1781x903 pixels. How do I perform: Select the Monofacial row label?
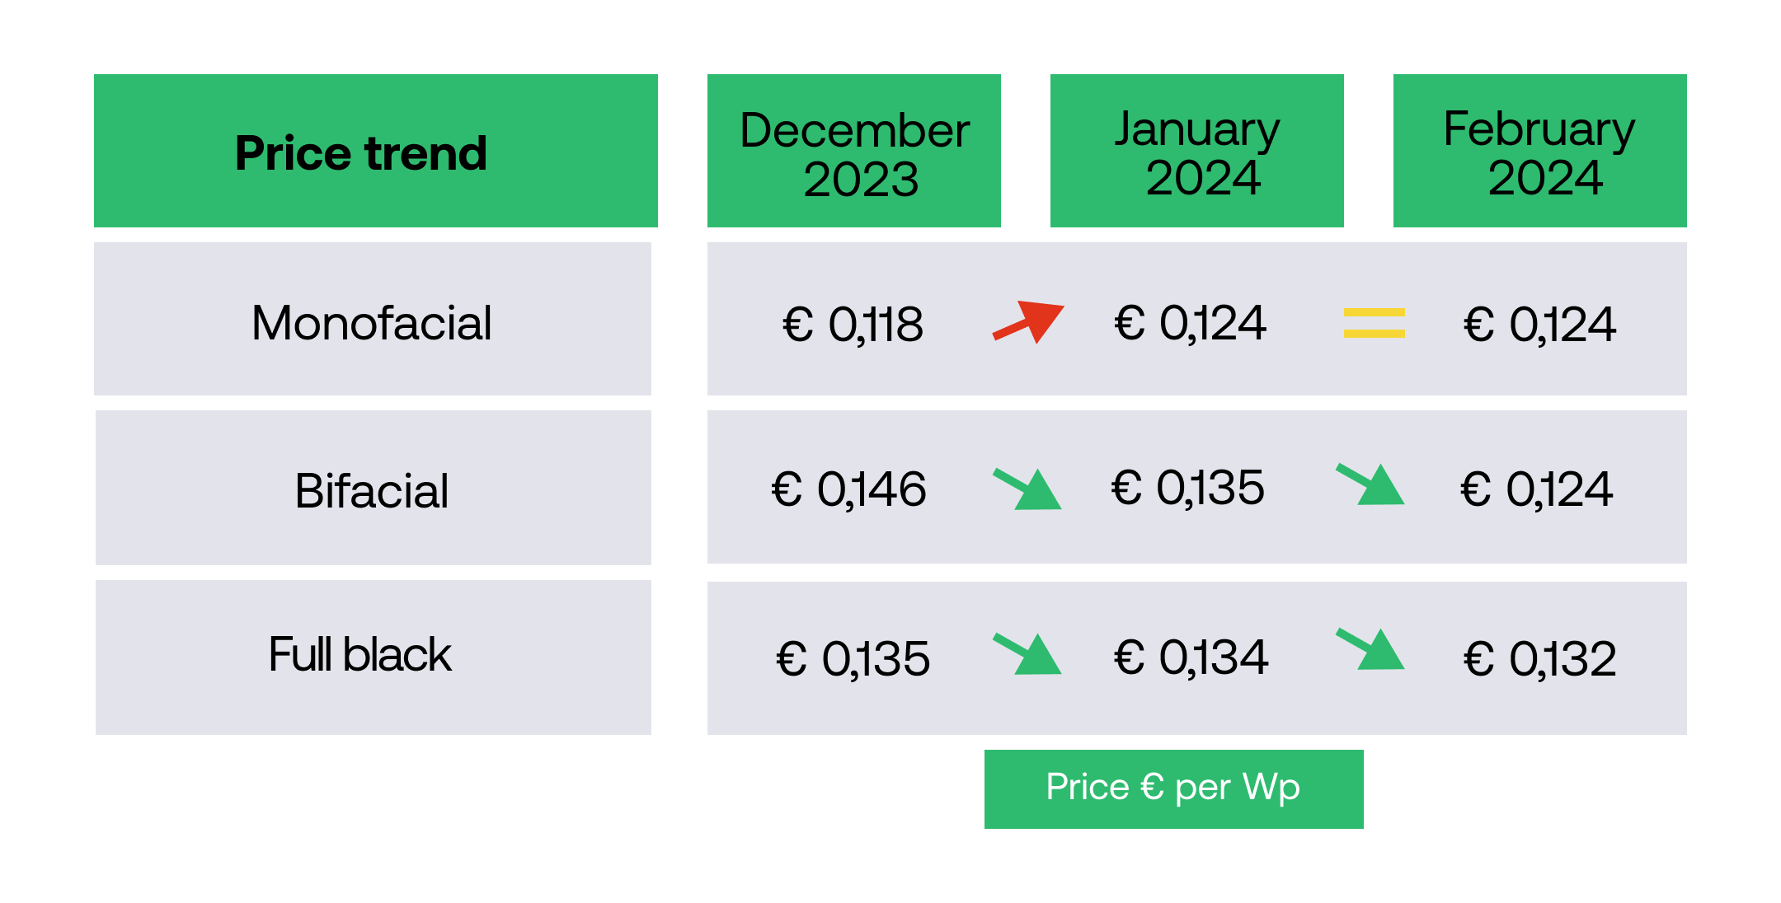tap(373, 321)
